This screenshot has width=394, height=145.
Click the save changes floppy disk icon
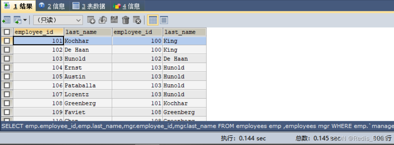[115, 20]
